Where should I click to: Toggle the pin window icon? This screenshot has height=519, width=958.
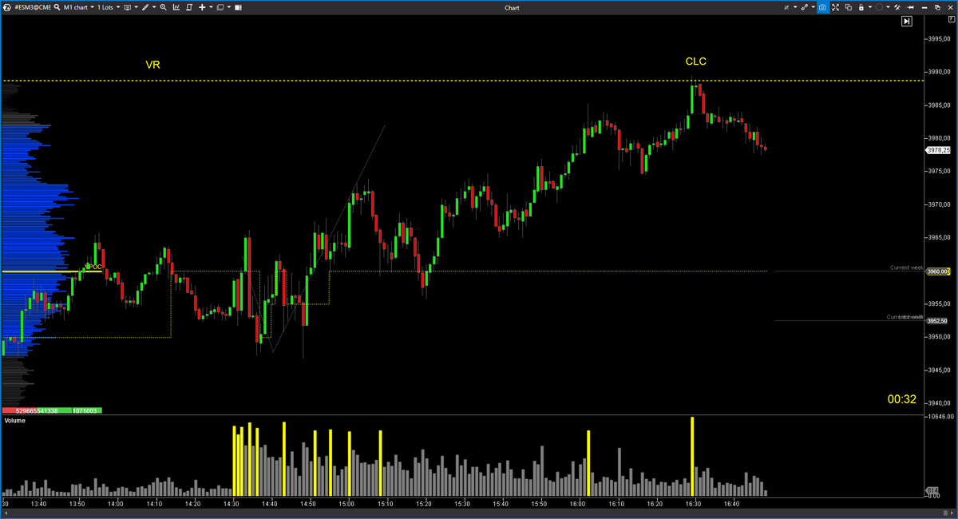click(x=910, y=7)
